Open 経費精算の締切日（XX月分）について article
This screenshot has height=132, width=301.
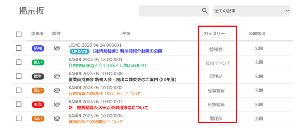[105, 94]
